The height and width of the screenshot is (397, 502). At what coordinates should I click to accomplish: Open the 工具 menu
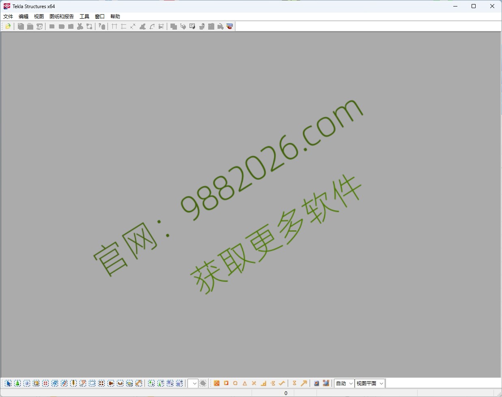pos(84,17)
